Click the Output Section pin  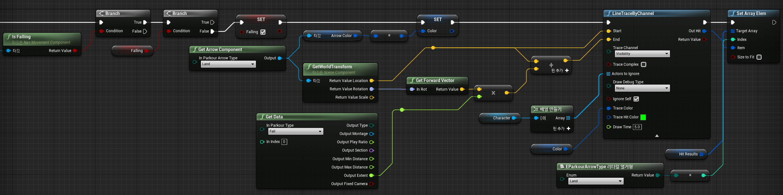tap(372, 150)
